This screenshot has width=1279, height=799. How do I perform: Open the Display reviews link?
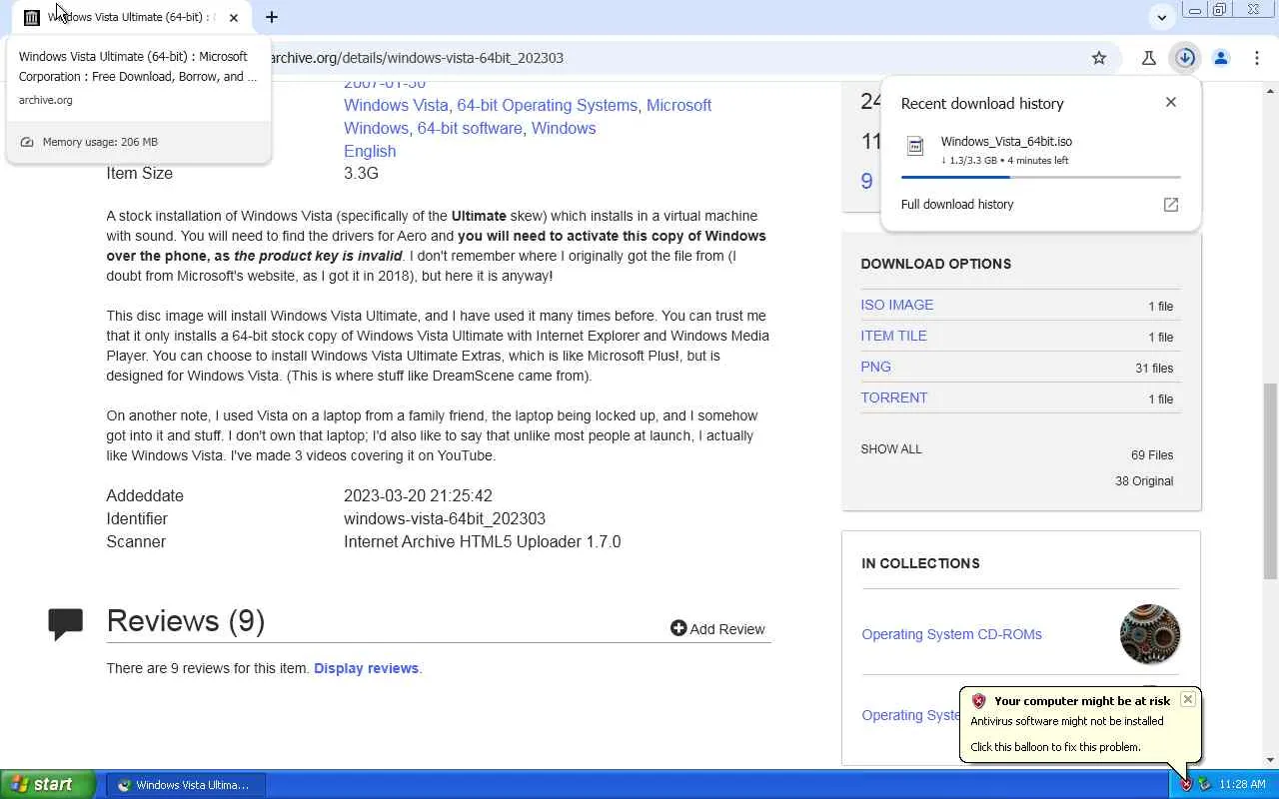pyautogui.click(x=366, y=668)
